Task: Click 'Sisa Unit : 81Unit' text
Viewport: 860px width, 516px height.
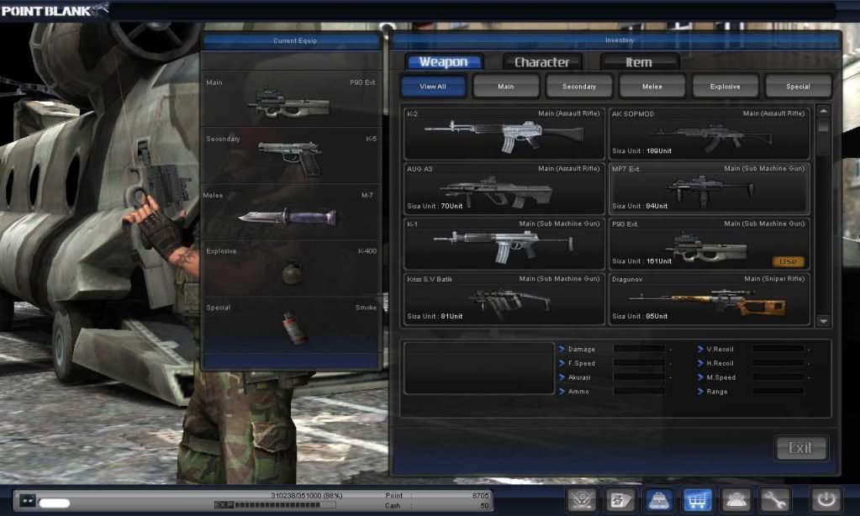Action: pos(435,316)
